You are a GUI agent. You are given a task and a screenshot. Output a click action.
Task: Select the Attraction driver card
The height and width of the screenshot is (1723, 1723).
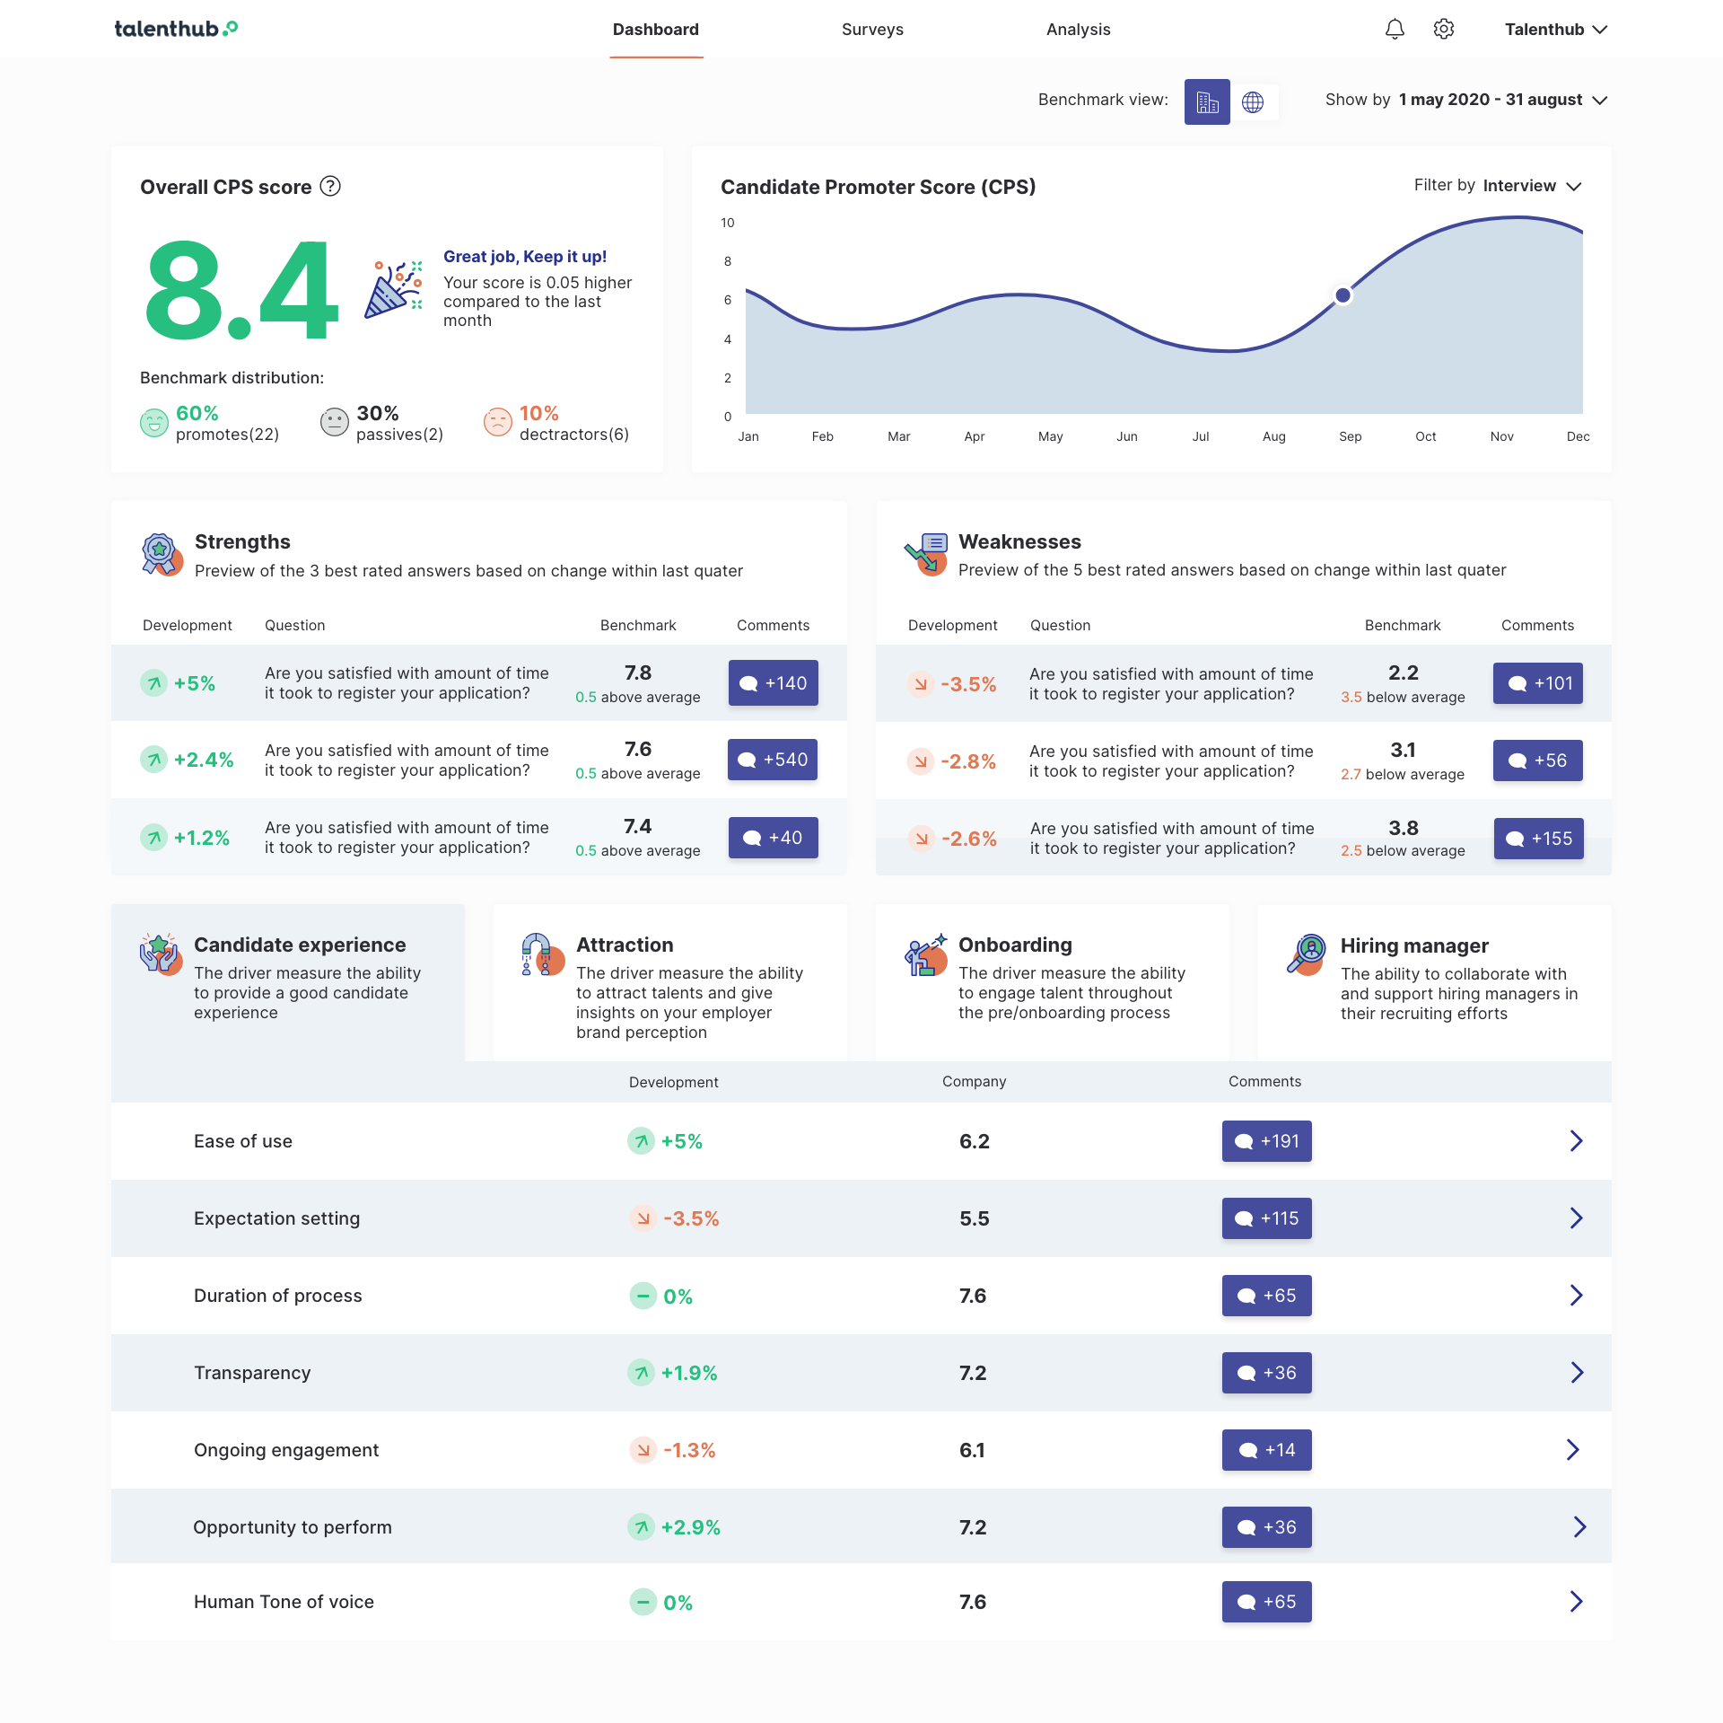(670, 983)
